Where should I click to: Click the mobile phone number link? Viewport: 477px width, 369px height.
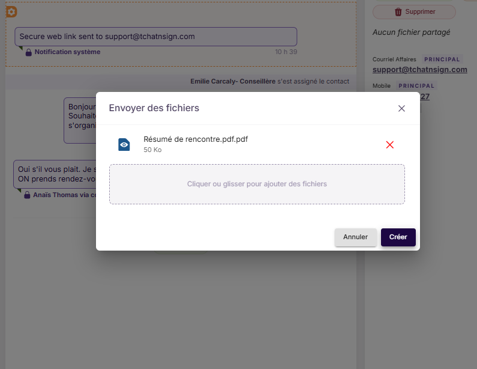pyautogui.click(x=425, y=97)
